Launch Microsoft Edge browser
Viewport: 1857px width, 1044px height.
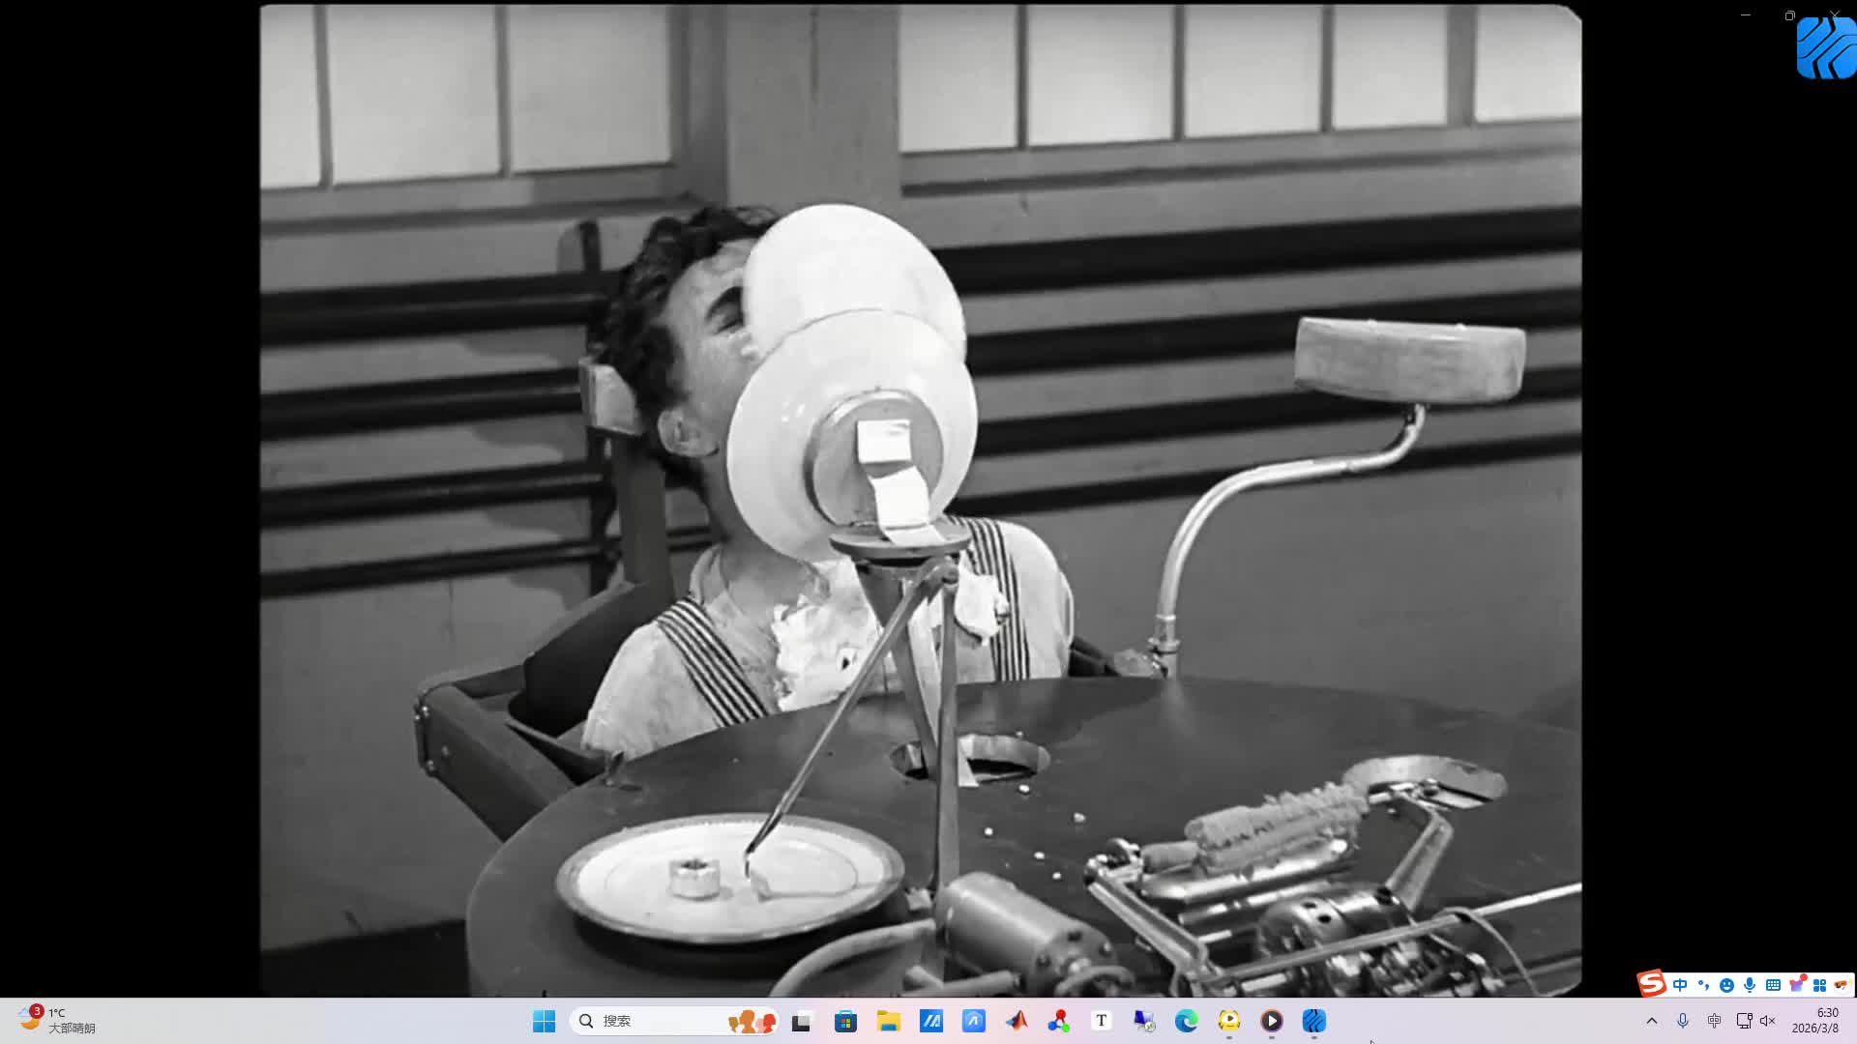pos(1186,1021)
